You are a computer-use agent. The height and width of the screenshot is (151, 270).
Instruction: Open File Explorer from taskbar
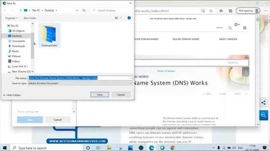[109, 148]
